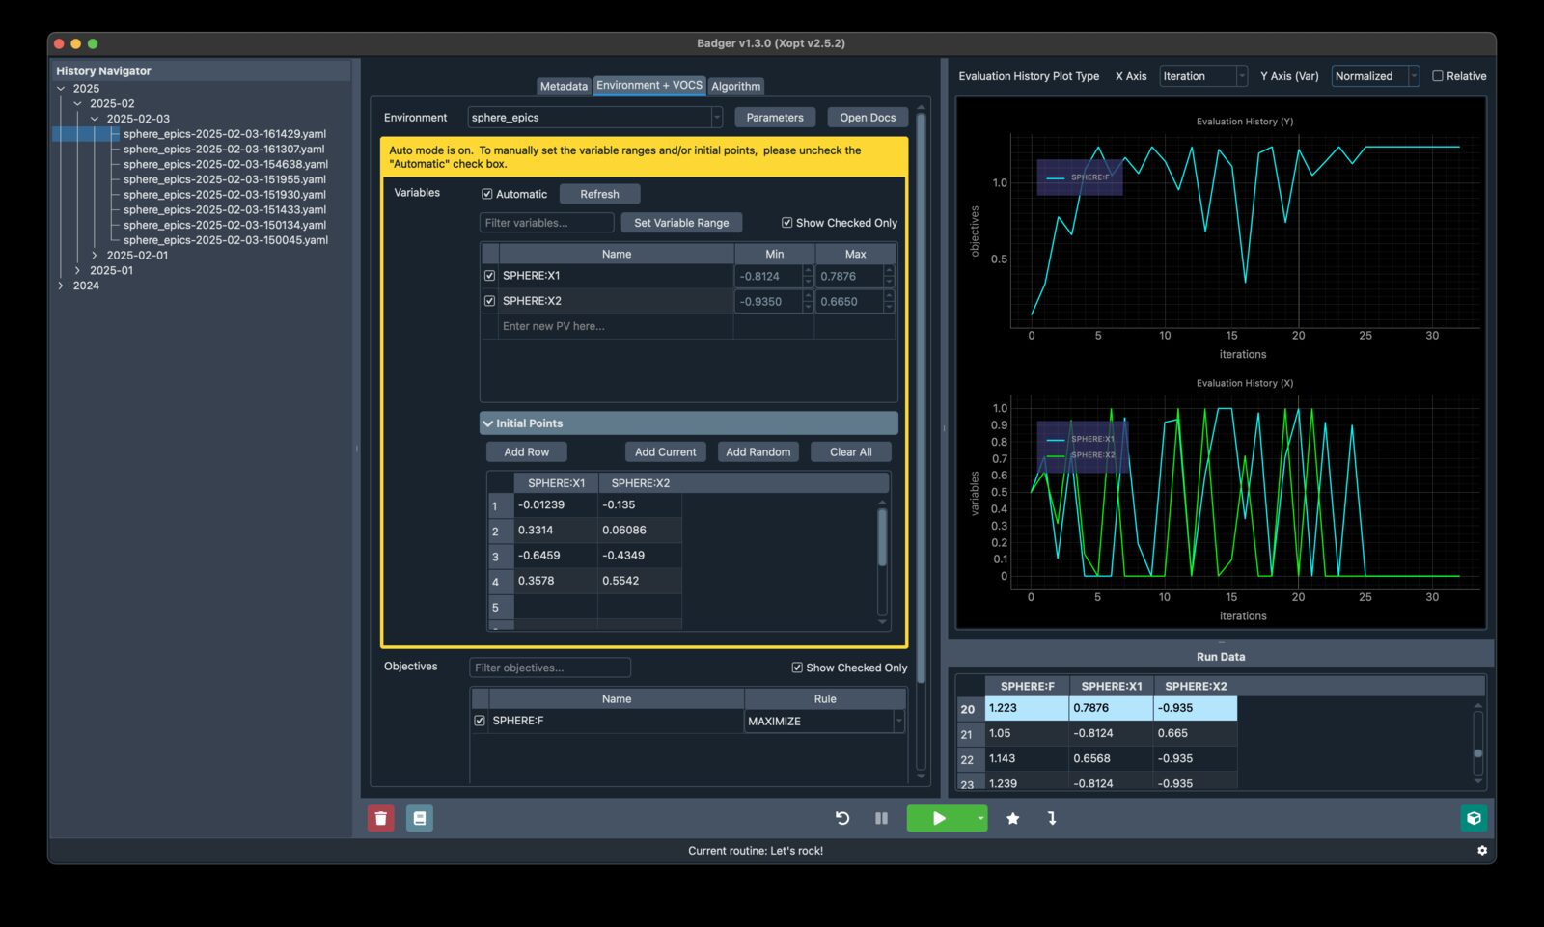Switch to the Algorithm tab
The height and width of the screenshot is (927, 1544).
tap(735, 86)
